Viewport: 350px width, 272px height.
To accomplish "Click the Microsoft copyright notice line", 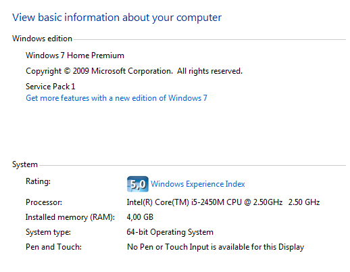I will [134, 71].
